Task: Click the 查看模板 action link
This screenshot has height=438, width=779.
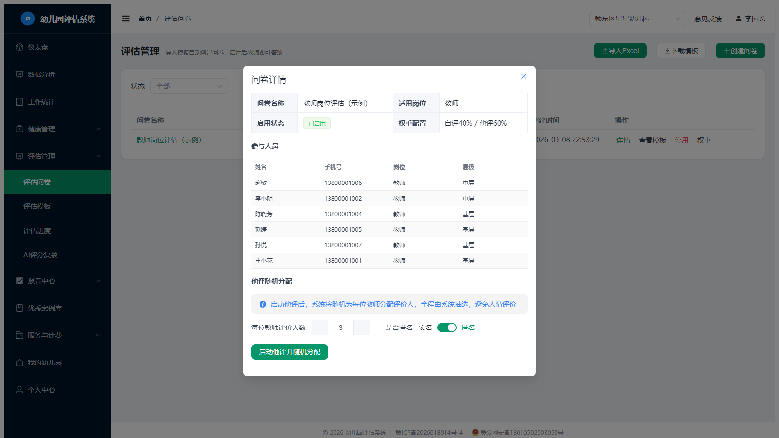Action: 652,140
